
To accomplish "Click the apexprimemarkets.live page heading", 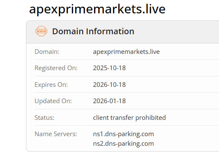I will tap(97, 9).
